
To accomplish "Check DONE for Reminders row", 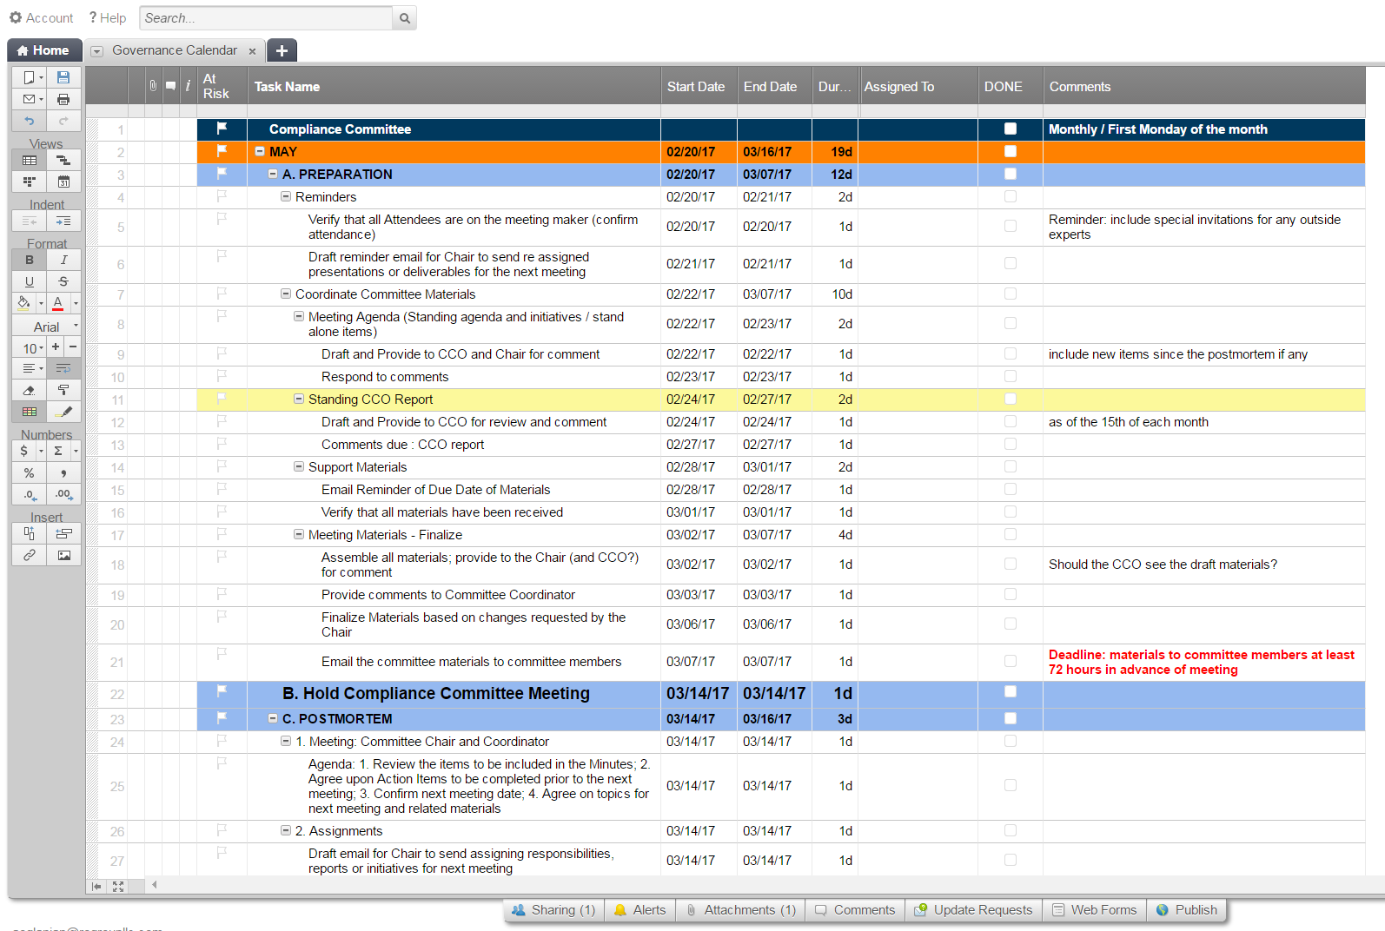I will (1010, 196).
